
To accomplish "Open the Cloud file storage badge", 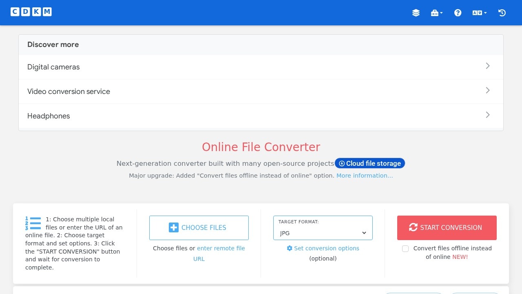I will click(369, 163).
